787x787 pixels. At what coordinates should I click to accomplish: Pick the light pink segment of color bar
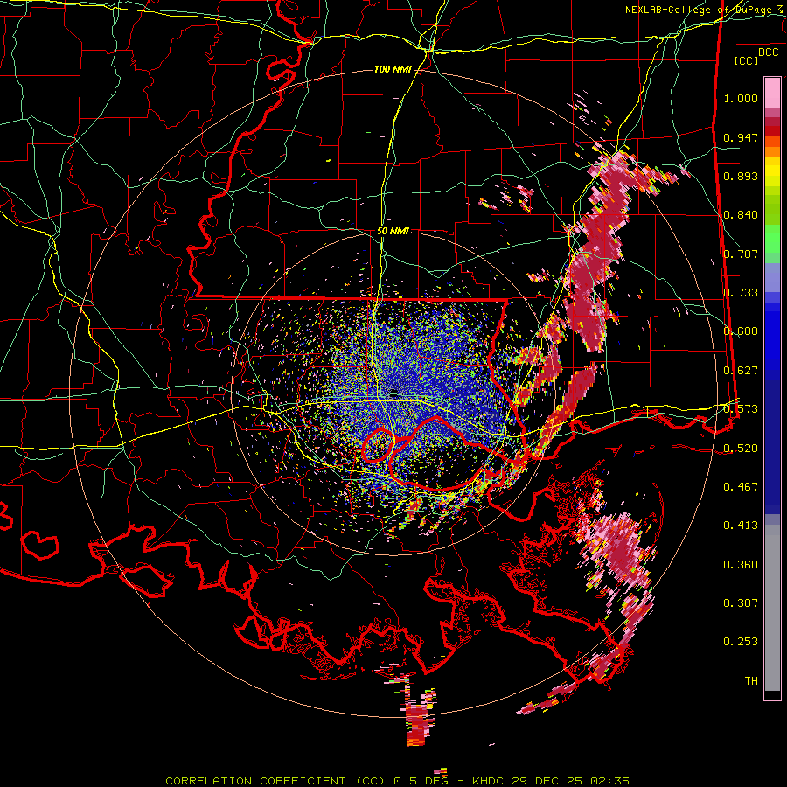pos(772,94)
